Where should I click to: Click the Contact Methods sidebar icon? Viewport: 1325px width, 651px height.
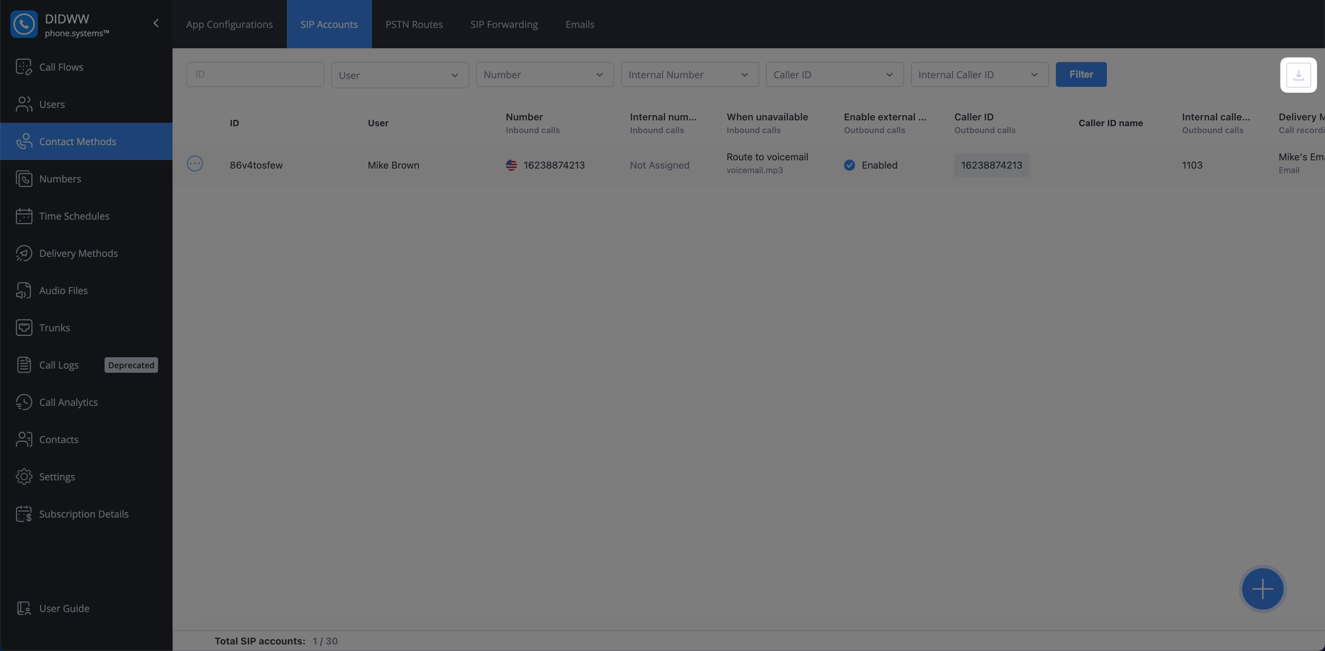click(x=24, y=142)
